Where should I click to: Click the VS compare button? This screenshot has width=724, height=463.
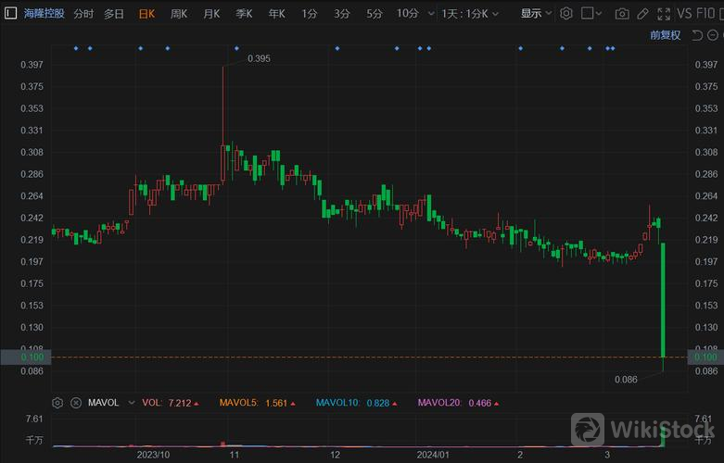[x=685, y=14]
